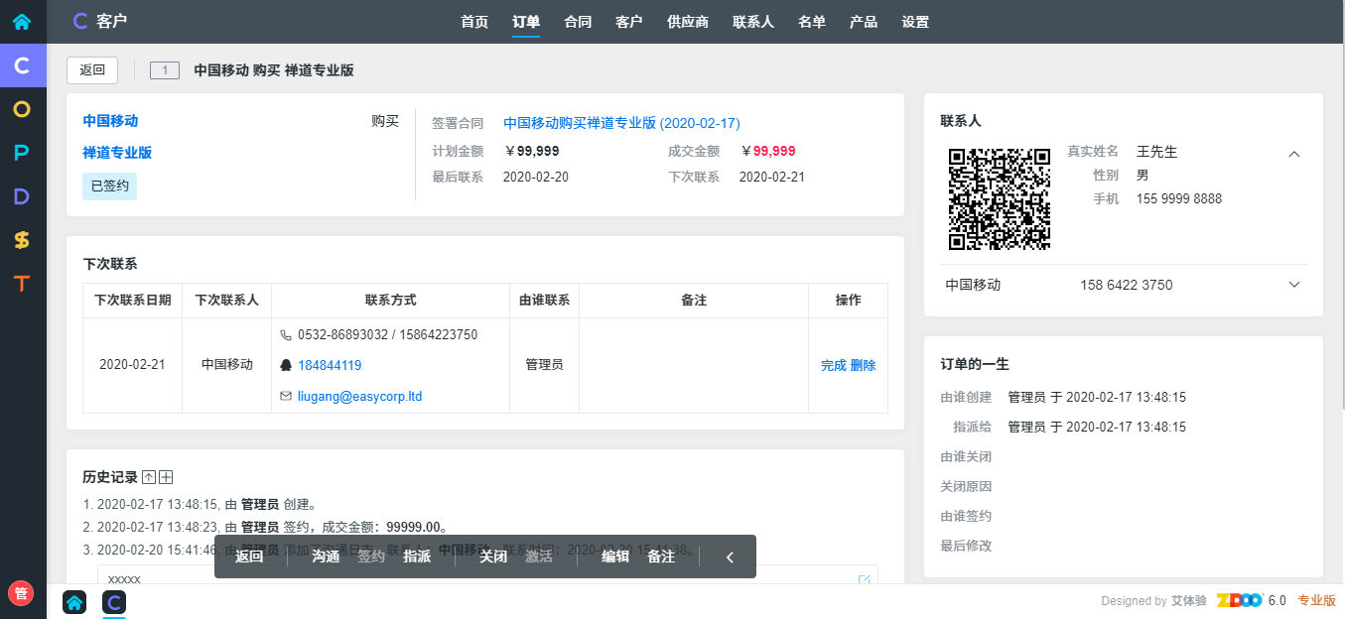Click 完成 in next contact row
The image size is (1345, 619).
pyautogui.click(x=834, y=365)
